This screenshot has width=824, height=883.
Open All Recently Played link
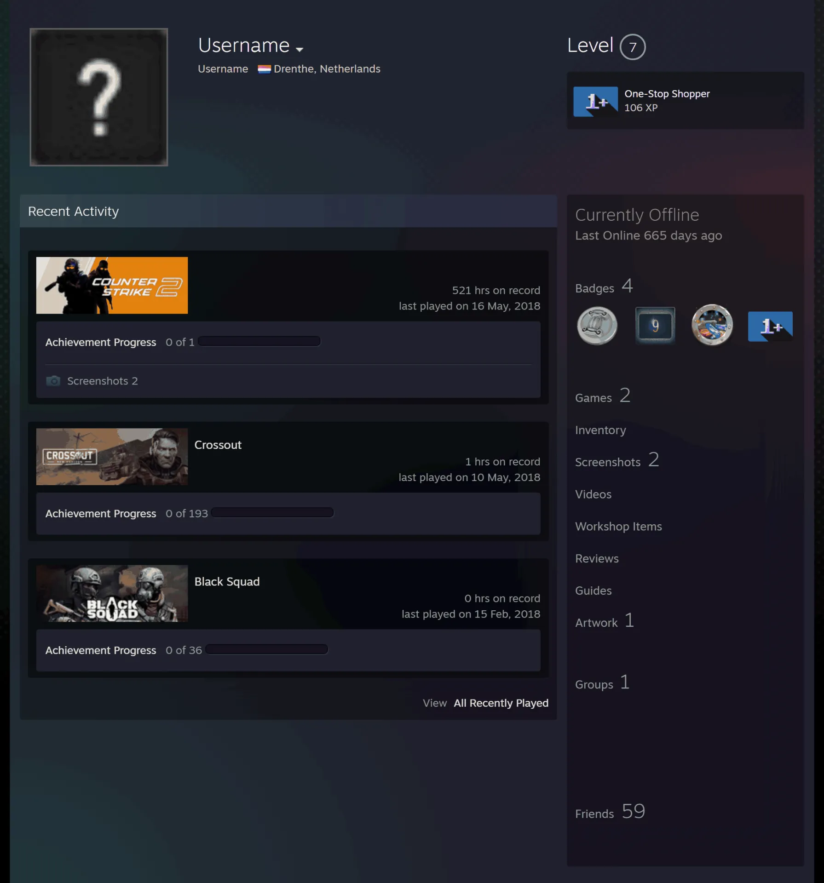click(x=501, y=703)
